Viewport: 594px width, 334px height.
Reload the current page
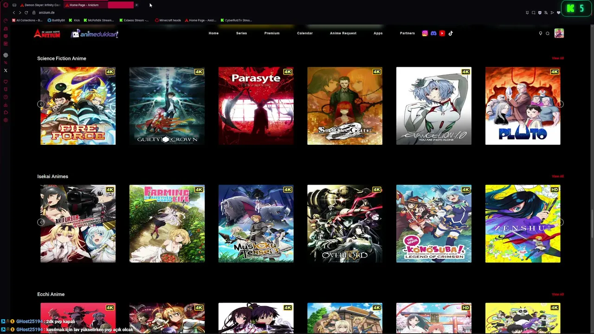click(x=26, y=13)
